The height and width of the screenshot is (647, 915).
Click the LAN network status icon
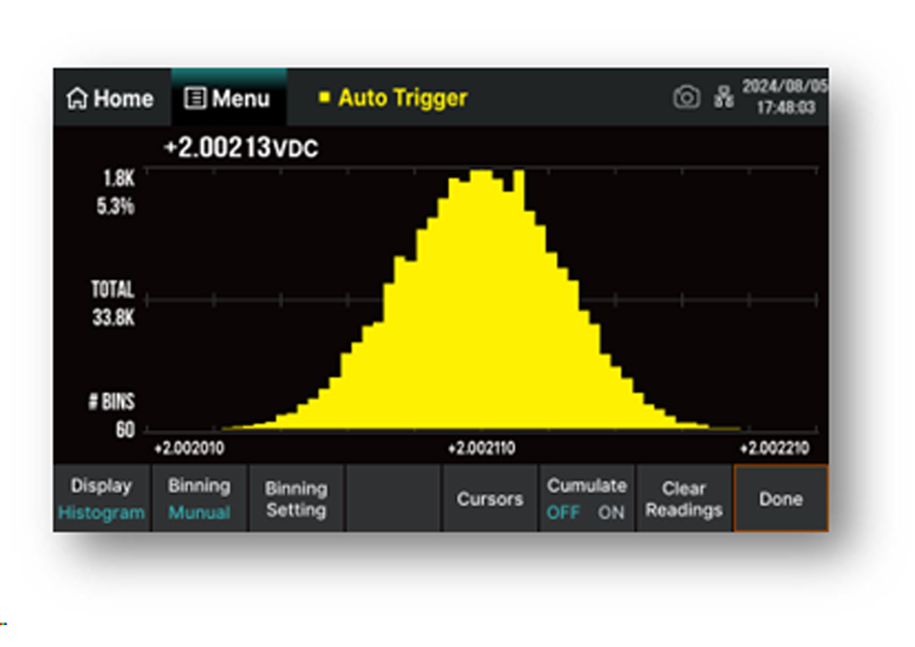pyautogui.click(x=723, y=98)
